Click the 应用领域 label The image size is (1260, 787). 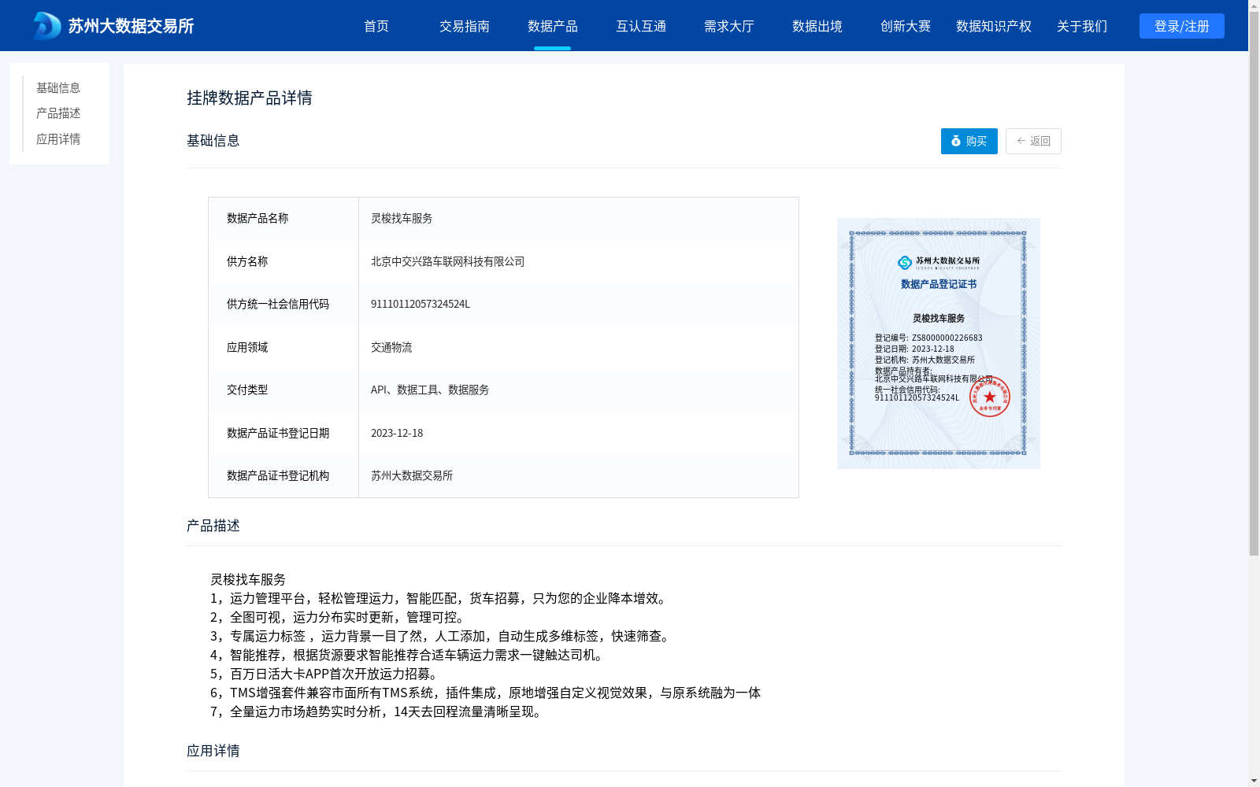pyautogui.click(x=247, y=347)
